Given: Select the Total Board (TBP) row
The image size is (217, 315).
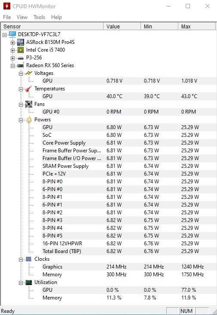Looking at the screenshot, I should pyautogui.click(x=128, y=251).
